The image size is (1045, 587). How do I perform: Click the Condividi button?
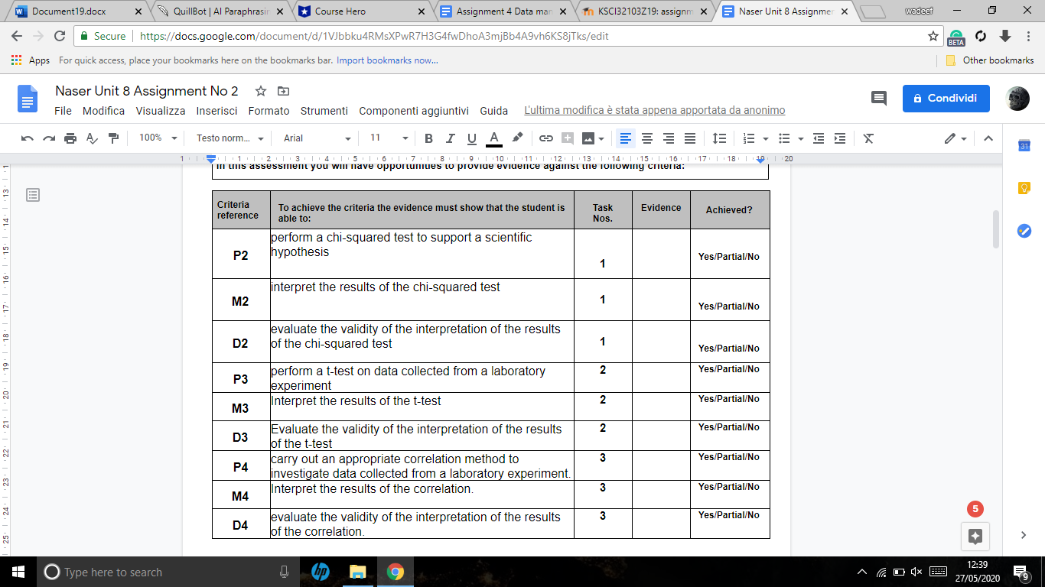[946, 98]
